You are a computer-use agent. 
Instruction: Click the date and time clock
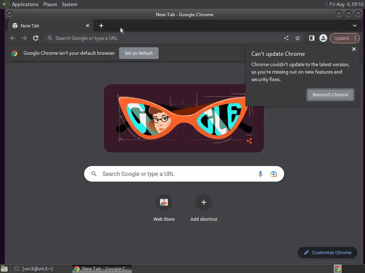click(346, 4)
